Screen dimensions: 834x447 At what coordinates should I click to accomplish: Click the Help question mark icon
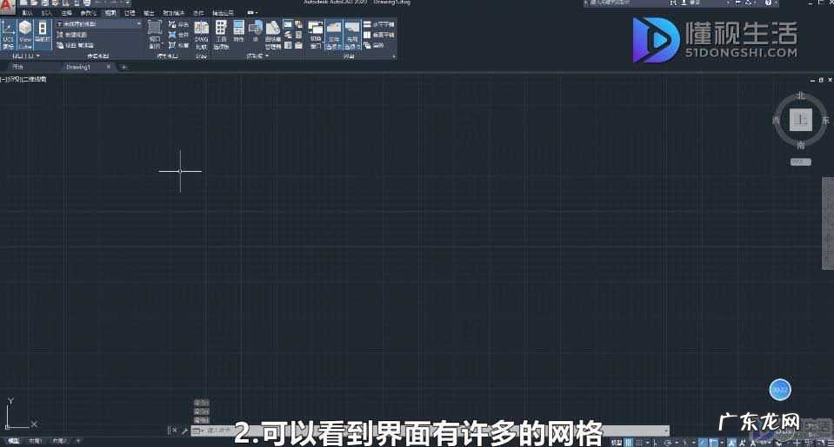pos(768,3)
